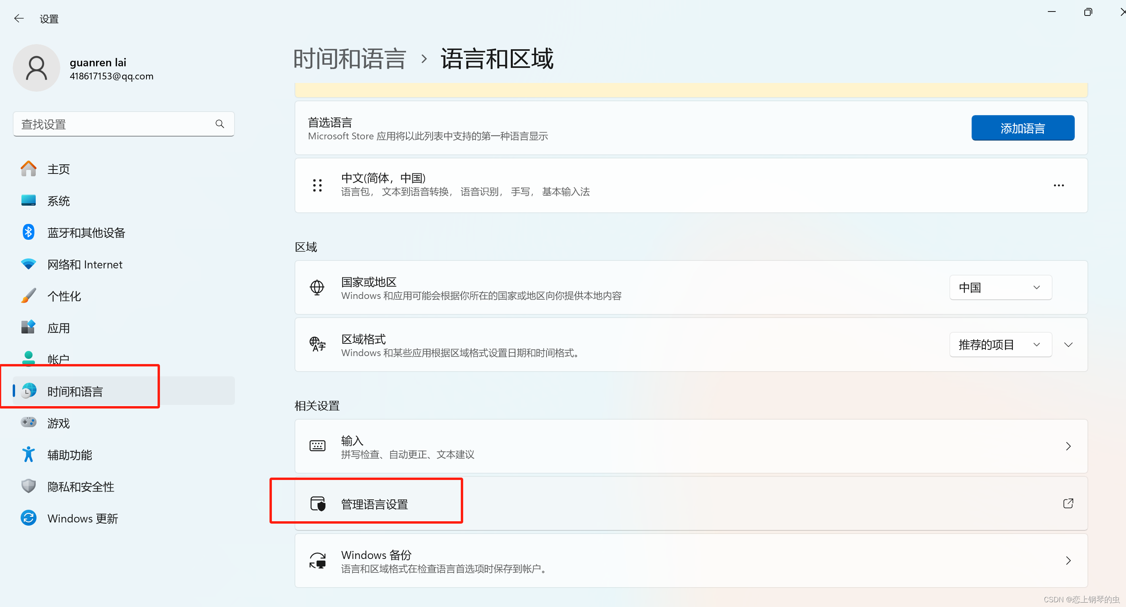Click the search magnifier icon

219,124
